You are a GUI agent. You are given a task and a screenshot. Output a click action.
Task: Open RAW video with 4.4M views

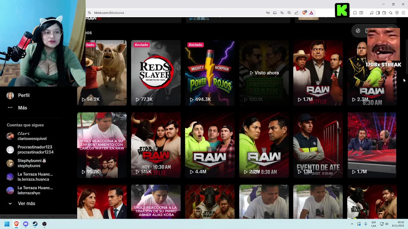[210, 145]
